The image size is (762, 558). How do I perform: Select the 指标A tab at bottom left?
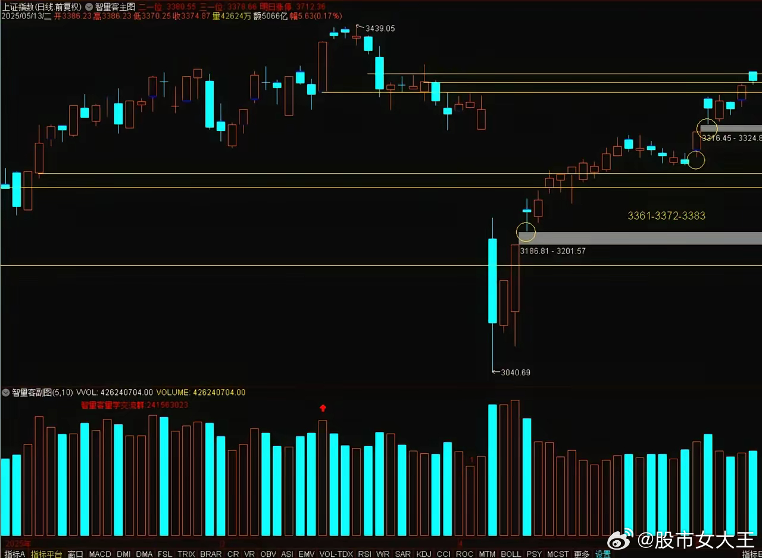[14, 554]
